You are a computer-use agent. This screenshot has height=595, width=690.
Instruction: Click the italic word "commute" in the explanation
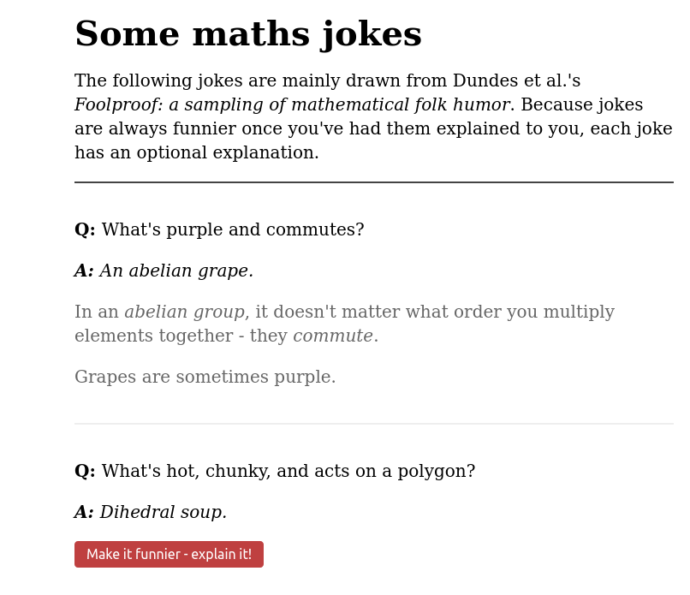(x=332, y=336)
